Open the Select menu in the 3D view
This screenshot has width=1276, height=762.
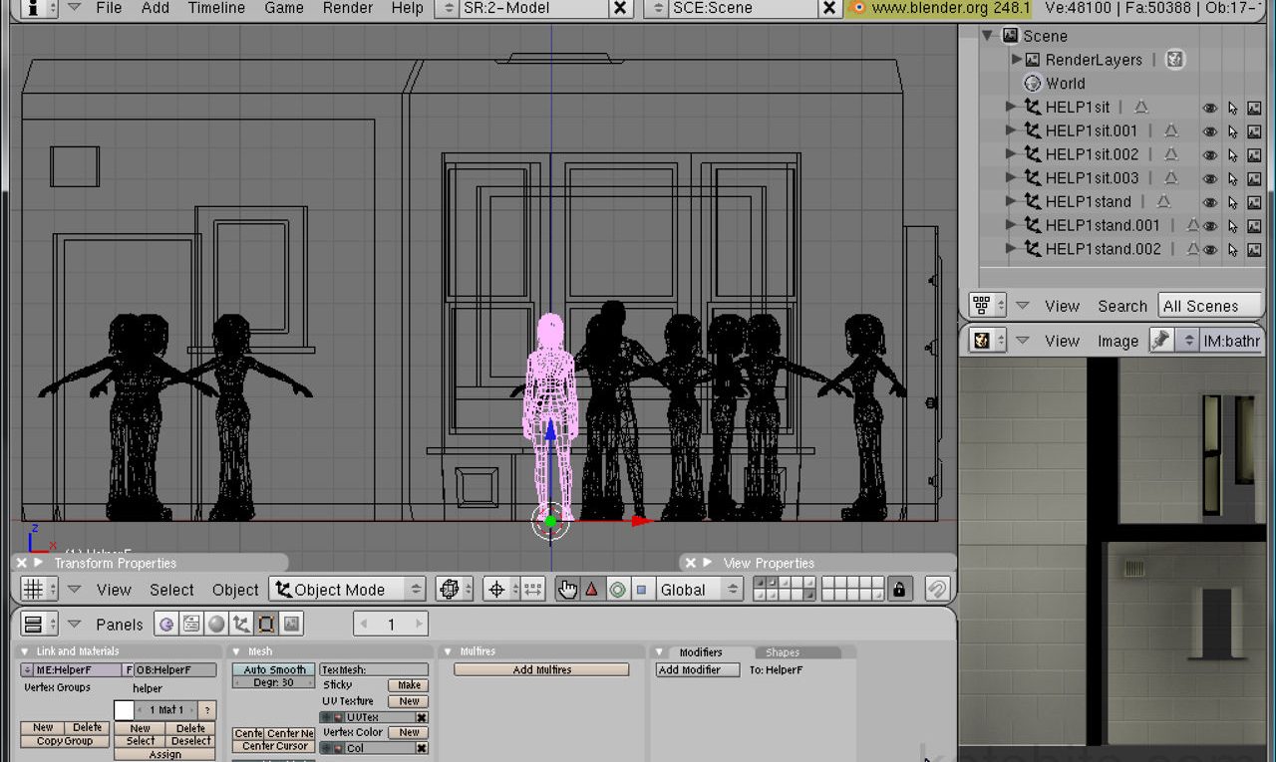click(x=170, y=590)
